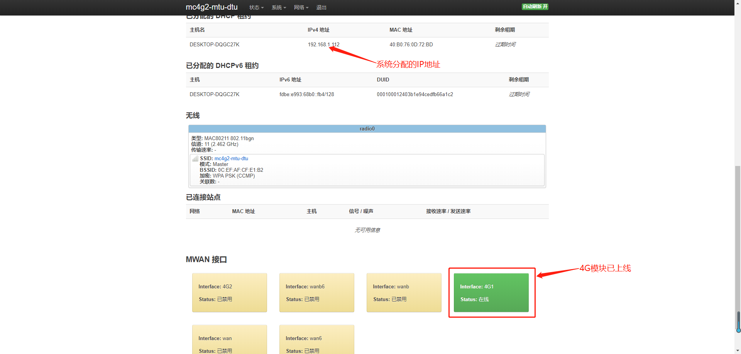Click the DUID column header

pos(383,80)
